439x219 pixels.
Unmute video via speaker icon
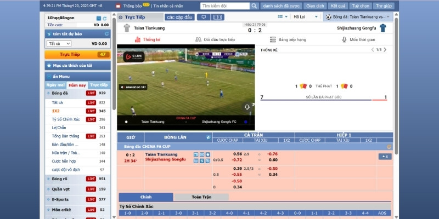(x=122, y=88)
